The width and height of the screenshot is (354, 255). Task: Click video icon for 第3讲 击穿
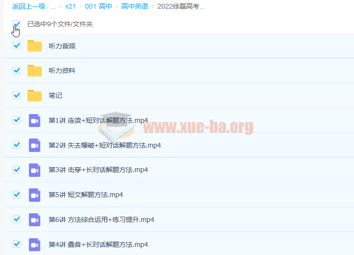tap(35, 170)
